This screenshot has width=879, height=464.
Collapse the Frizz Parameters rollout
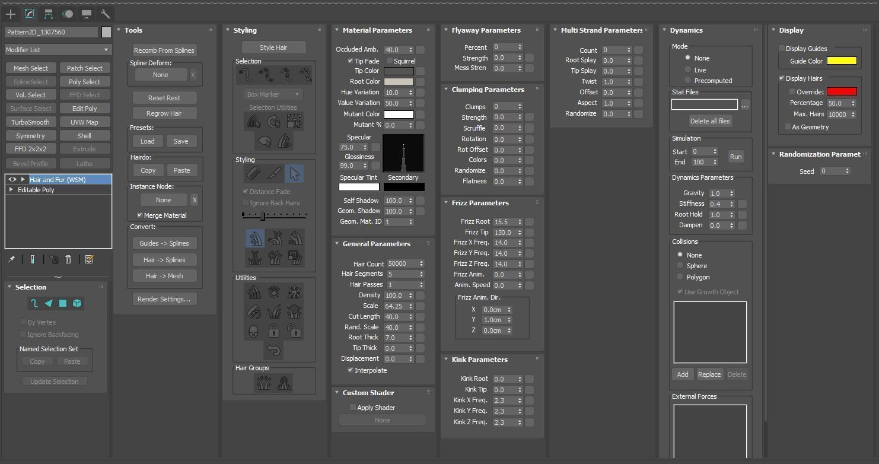click(446, 203)
